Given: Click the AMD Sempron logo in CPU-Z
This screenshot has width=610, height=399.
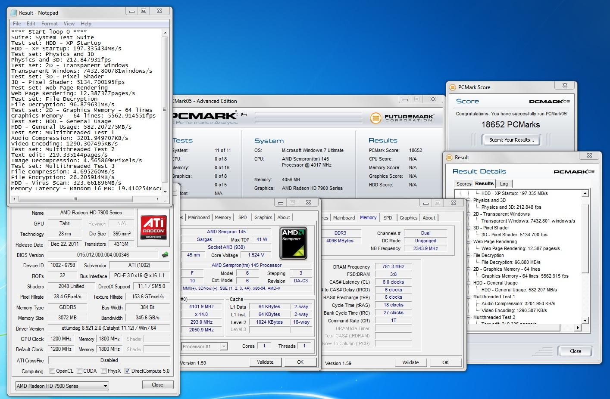Looking at the screenshot, I should pos(293,243).
